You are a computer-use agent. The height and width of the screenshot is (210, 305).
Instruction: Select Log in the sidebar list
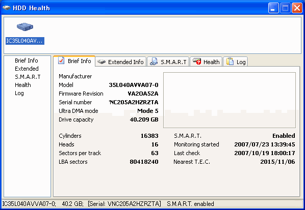click(19, 93)
